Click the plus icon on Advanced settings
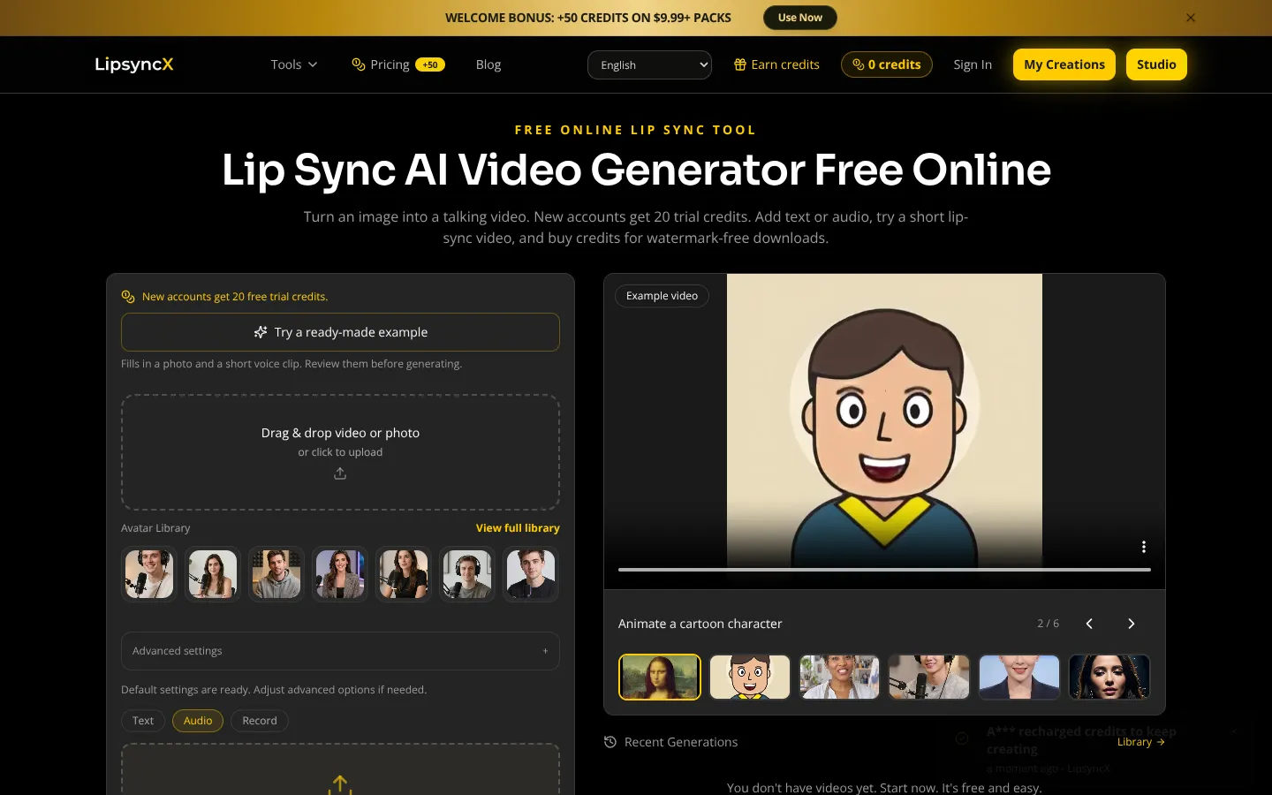1272x795 pixels. coord(545,651)
